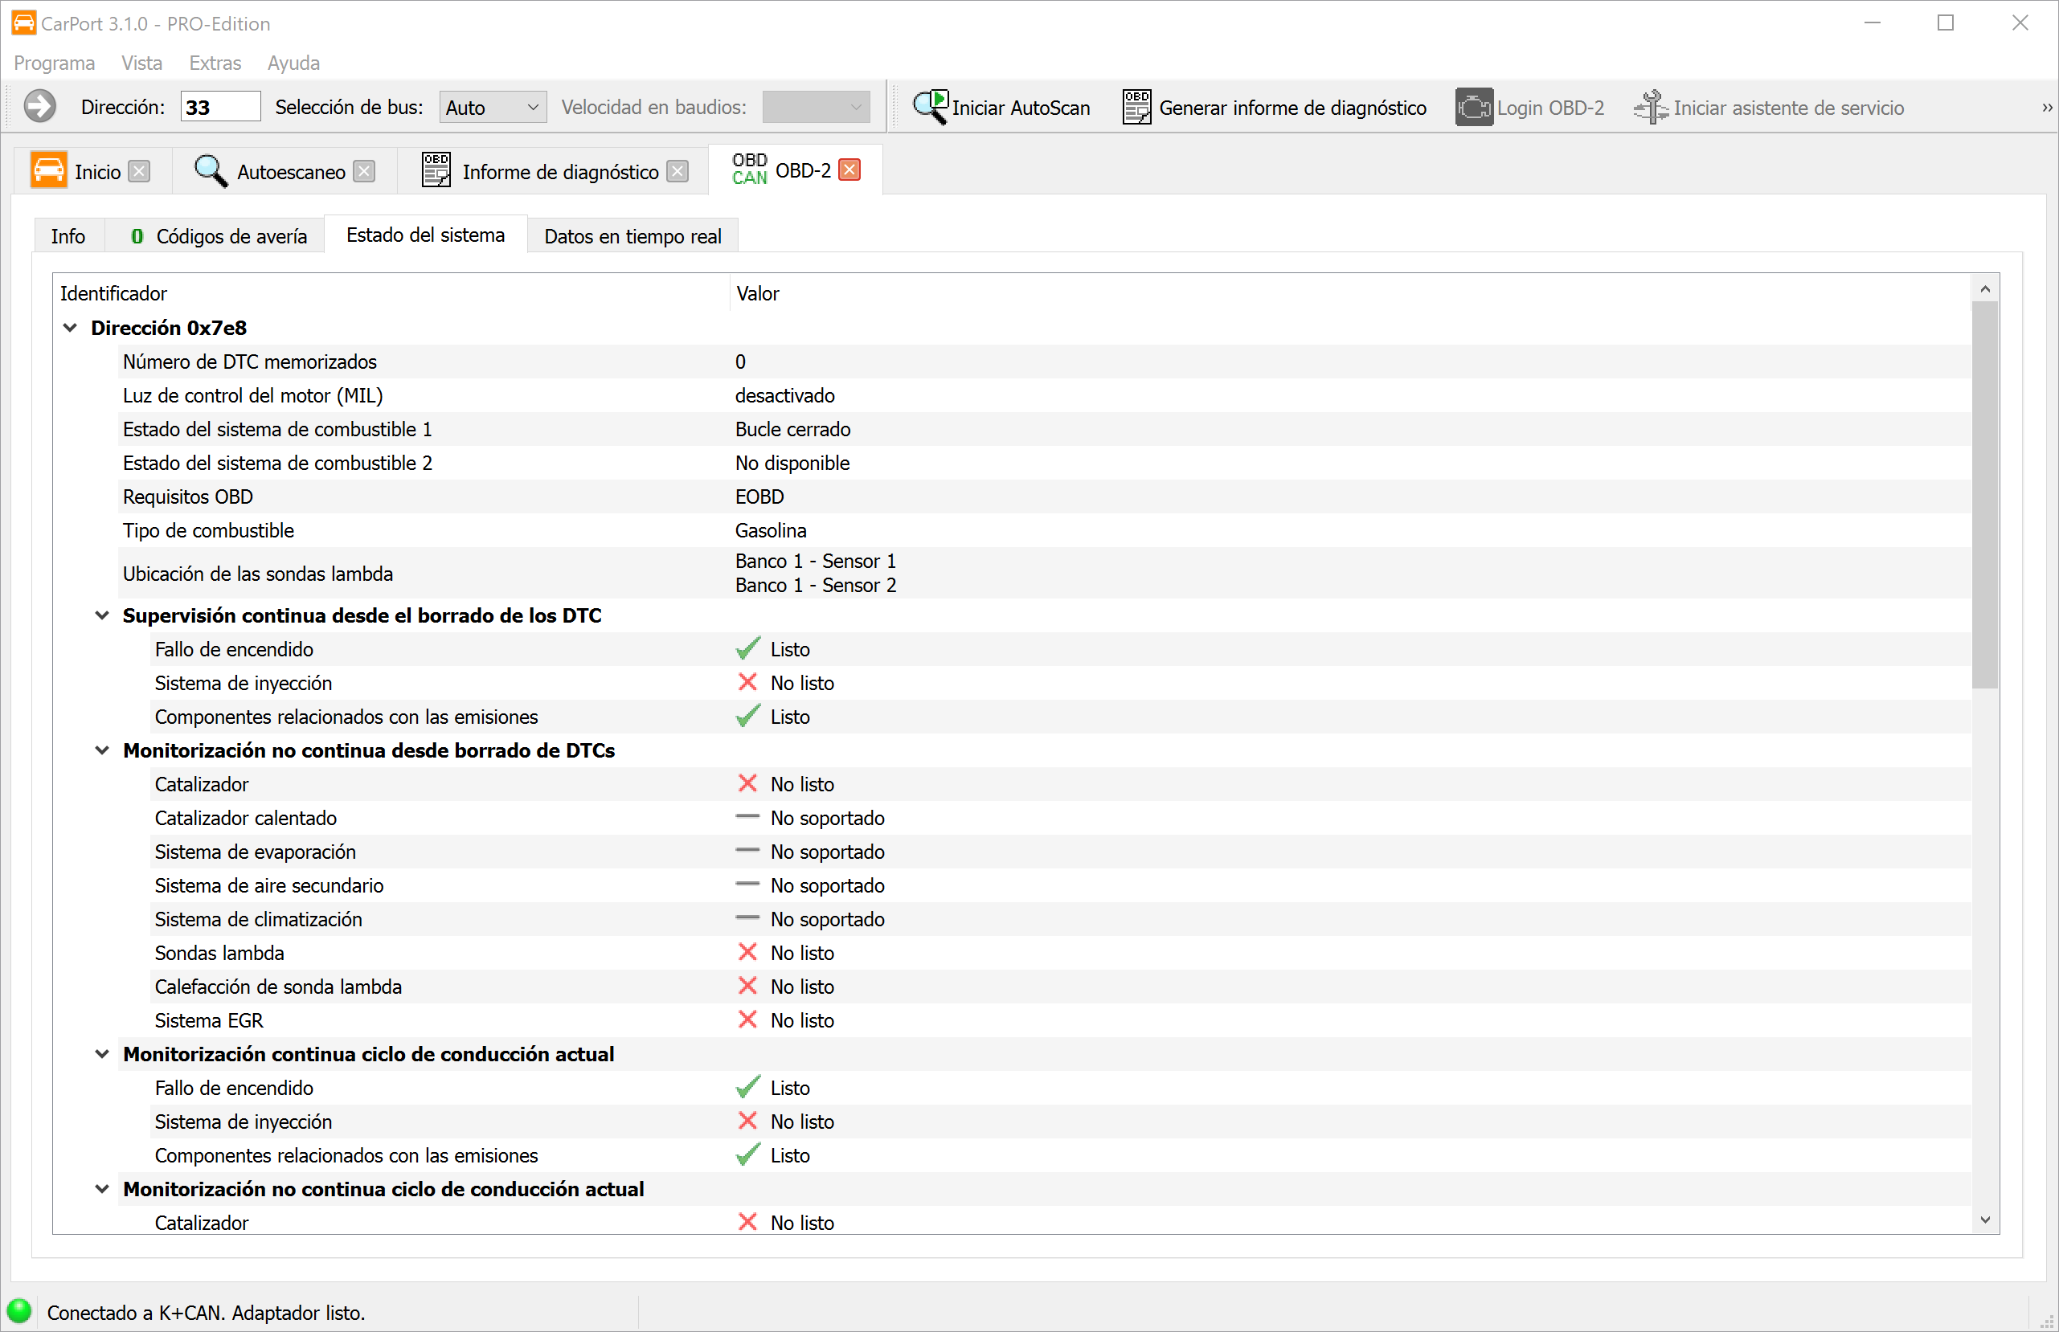Collapse Monitorización continua ciclo de conducción actual
The width and height of the screenshot is (2059, 1332).
(x=102, y=1054)
